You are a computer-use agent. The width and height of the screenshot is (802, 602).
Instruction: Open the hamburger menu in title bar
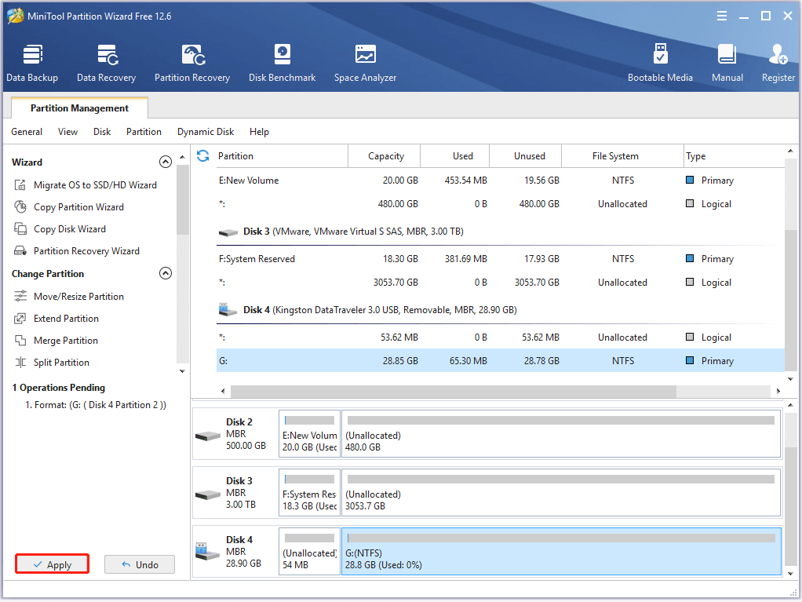[x=722, y=16]
